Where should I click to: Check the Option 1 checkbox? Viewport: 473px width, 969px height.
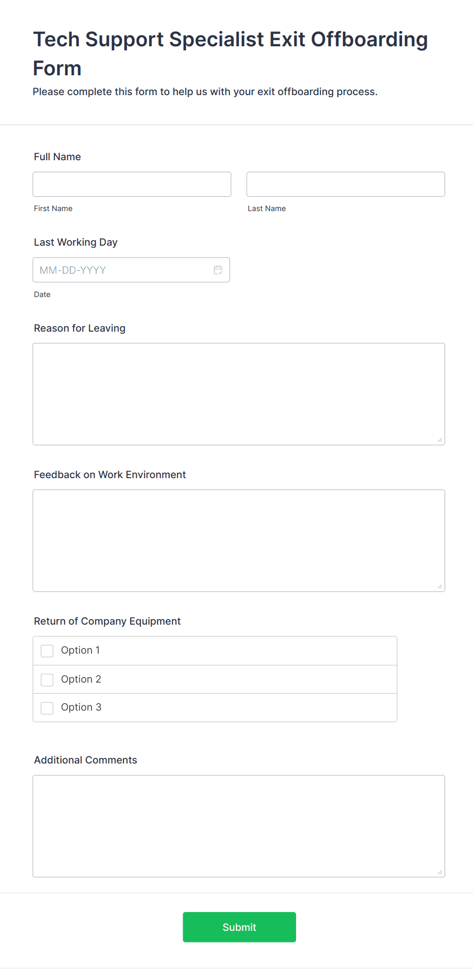click(x=47, y=651)
